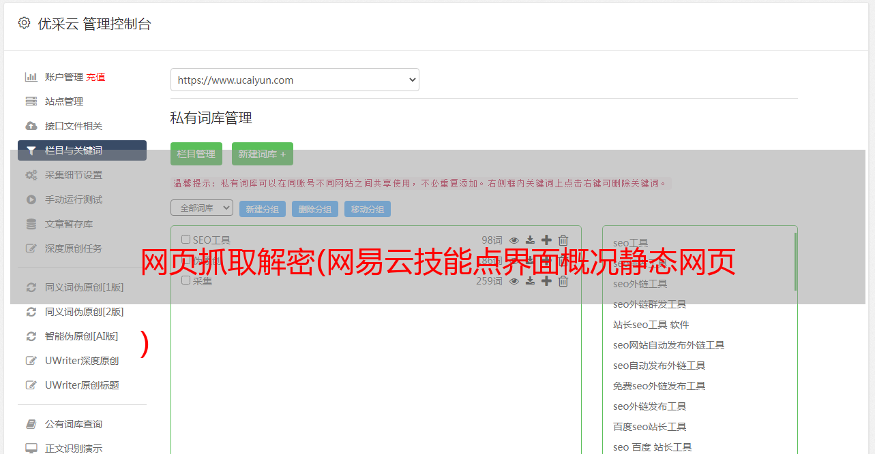
Task: Click the 删除分组 button
Action: [315, 209]
